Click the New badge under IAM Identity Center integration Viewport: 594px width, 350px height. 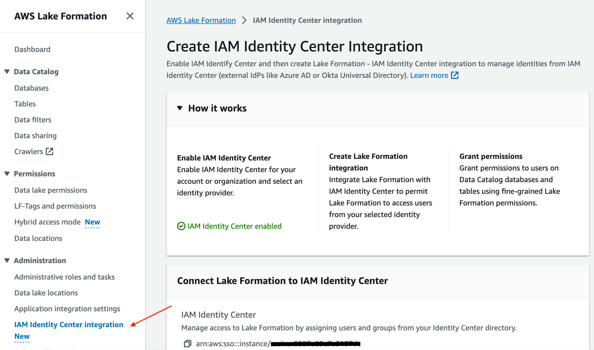pyautogui.click(x=22, y=336)
